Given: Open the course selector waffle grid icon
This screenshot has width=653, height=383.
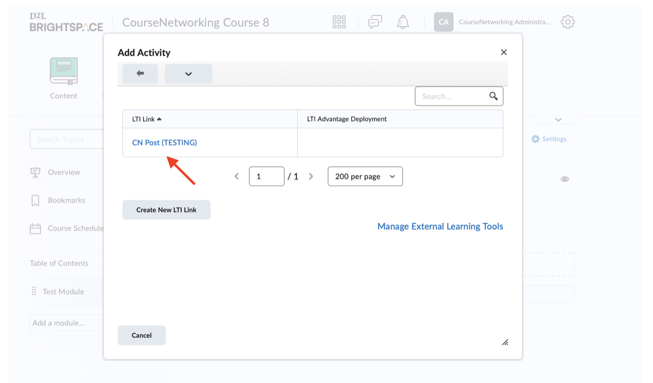Looking at the screenshot, I should pos(339,22).
